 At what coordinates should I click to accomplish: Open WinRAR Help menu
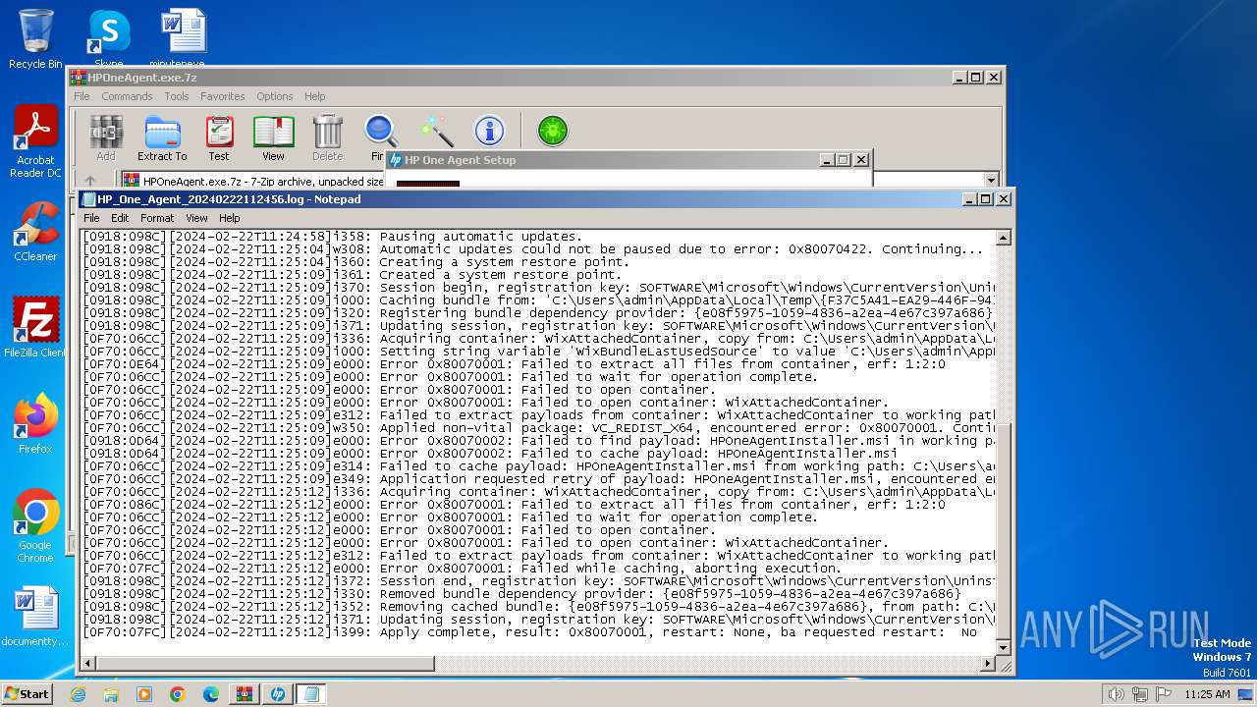pos(314,96)
